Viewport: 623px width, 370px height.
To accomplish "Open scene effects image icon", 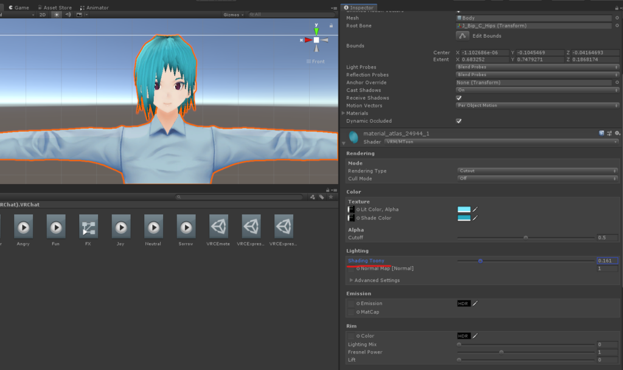I will (79, 15).
